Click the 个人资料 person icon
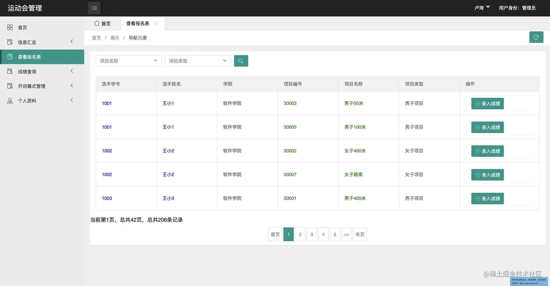550x286 pixels. pos(10,100)
